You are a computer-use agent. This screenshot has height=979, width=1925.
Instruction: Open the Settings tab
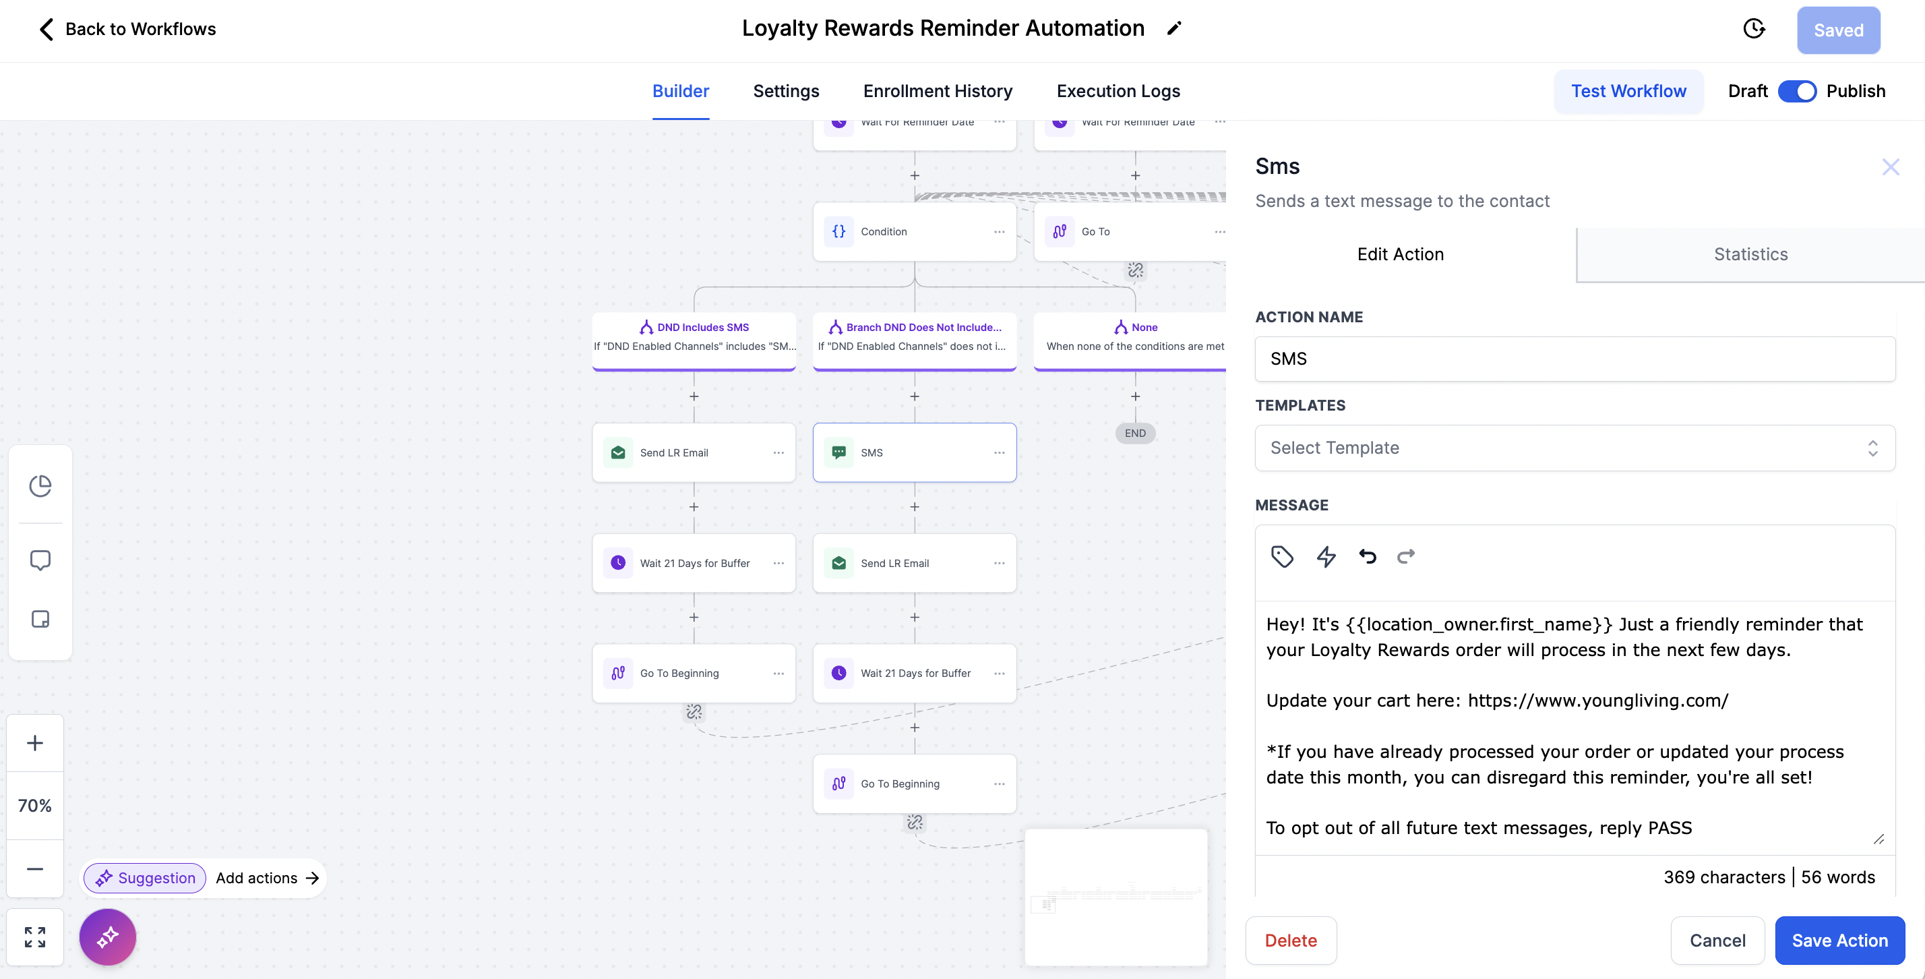(785, 91)
